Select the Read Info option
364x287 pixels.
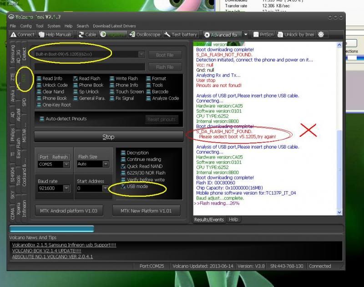[50, 78]
